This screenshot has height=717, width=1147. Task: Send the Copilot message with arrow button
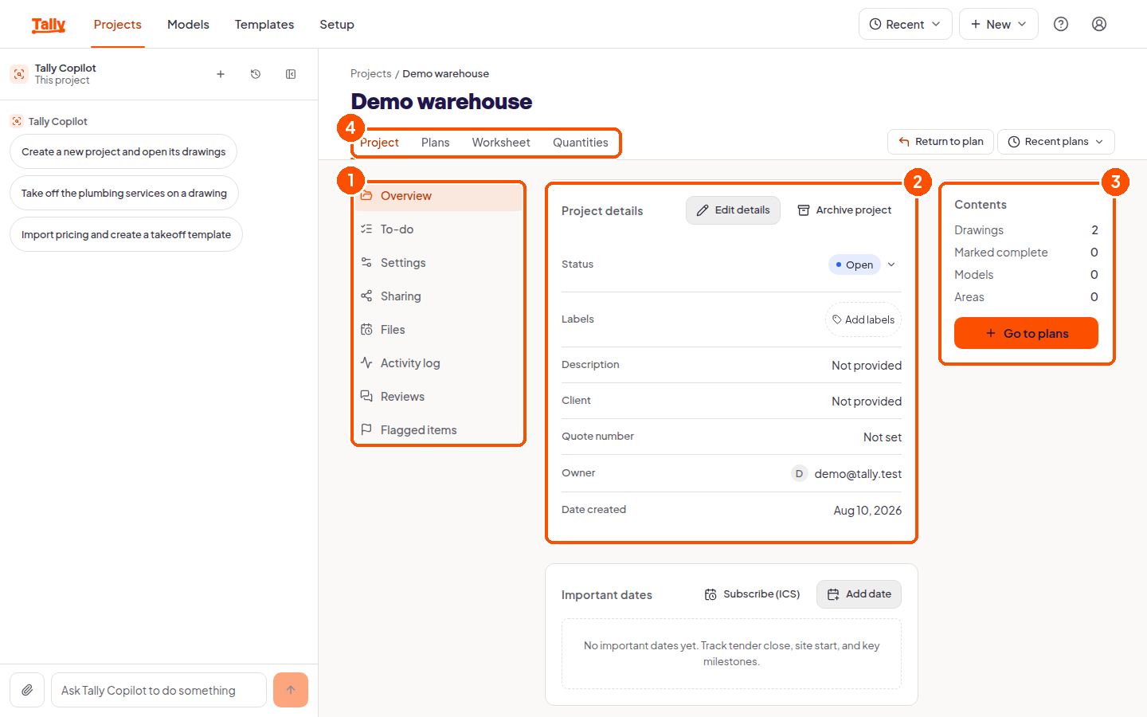[291, 690]
